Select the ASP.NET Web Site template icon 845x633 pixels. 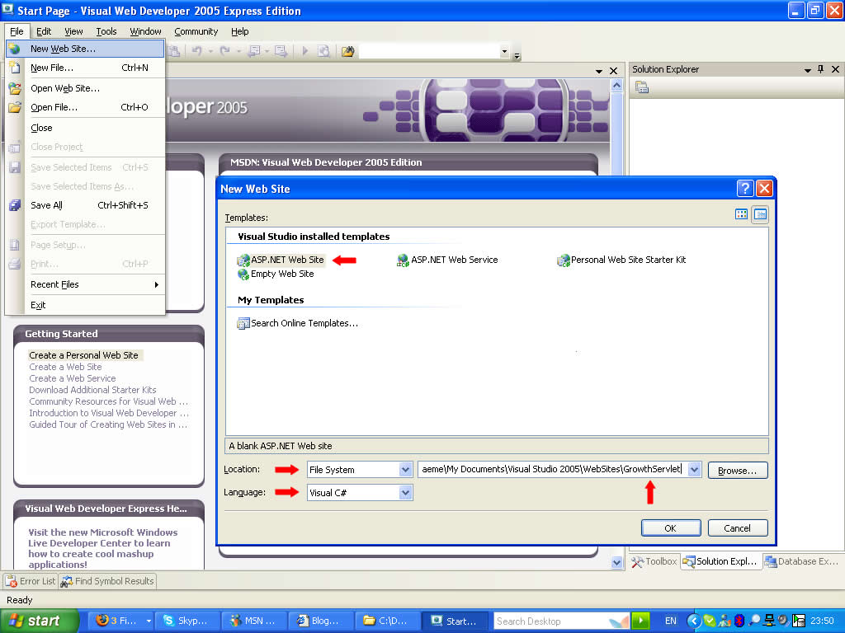tap(243, 260)
